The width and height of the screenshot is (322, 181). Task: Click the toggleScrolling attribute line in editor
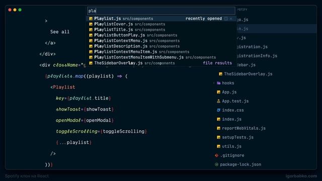click(102, 131)
